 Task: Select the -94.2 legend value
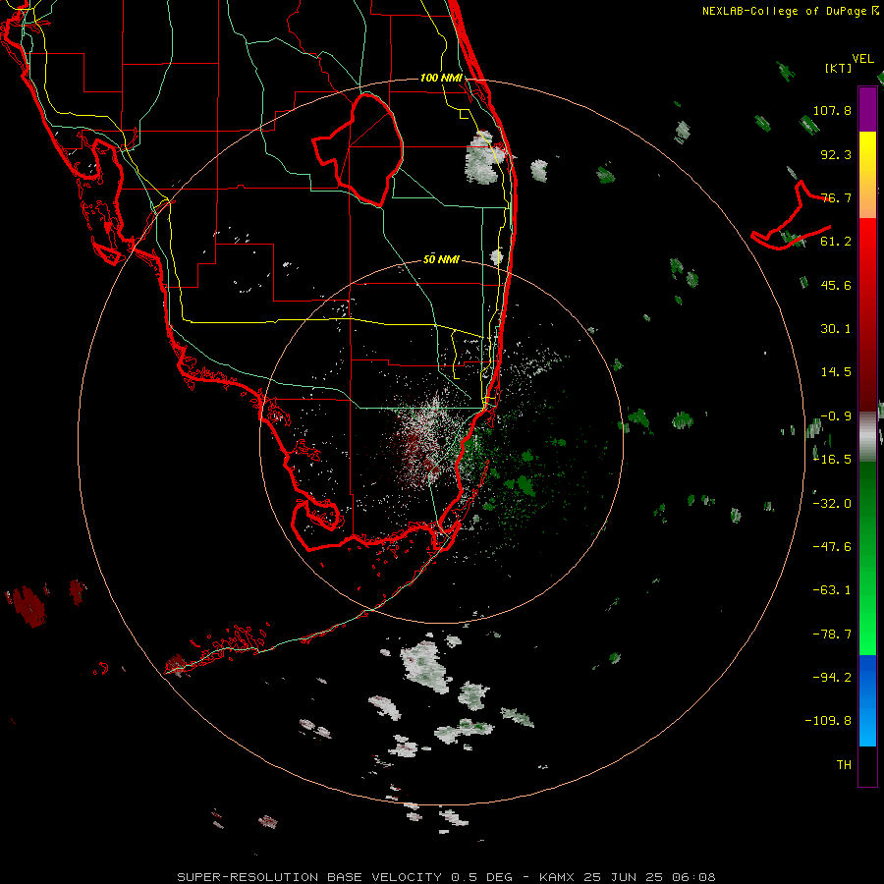tap(832, 677)
